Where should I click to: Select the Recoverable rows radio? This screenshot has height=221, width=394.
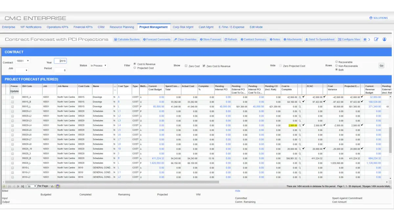pos(337,62)
